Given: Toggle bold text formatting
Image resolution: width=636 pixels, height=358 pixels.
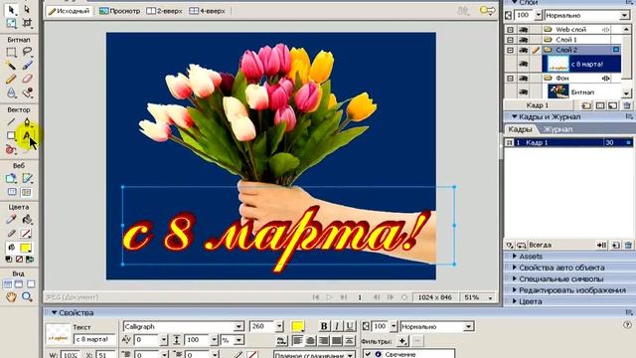Looking at the screenshot, I should [324, 326].
